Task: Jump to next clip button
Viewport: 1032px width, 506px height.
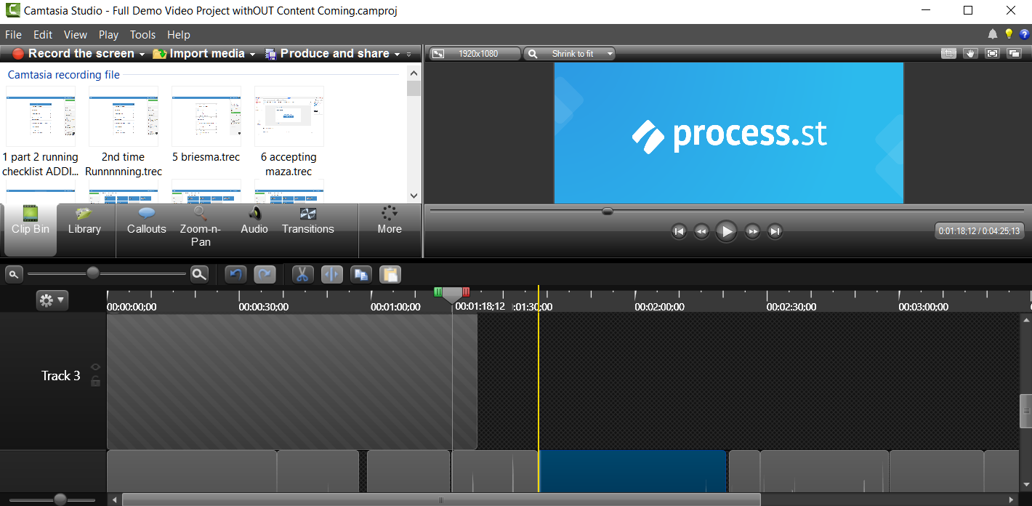Action: (x=775, y=231)
